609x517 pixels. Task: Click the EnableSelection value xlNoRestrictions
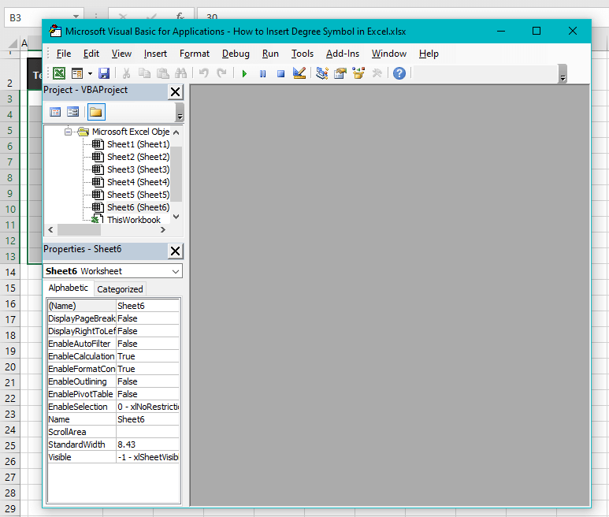pyautogui.click(x=147, y=407)
